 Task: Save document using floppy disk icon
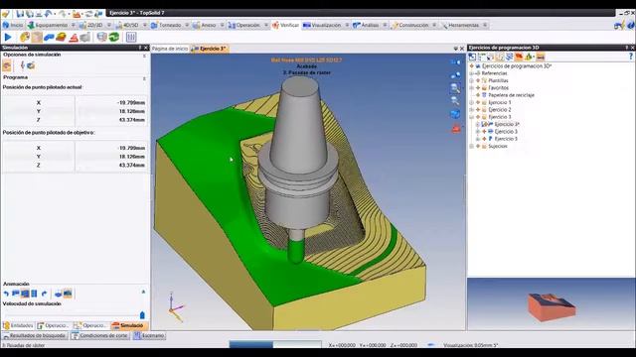coord(20,14)
